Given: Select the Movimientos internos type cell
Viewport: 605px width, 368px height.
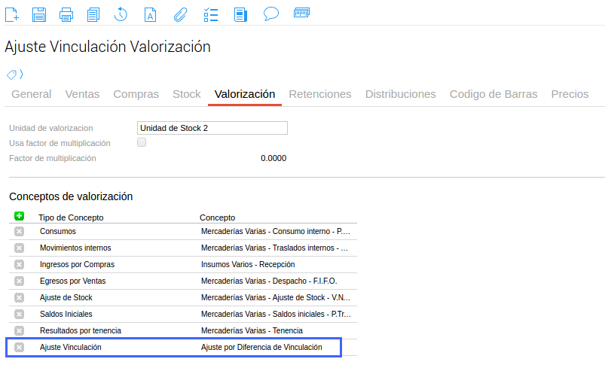Looking at the screenshot, I should pos(75,248).
